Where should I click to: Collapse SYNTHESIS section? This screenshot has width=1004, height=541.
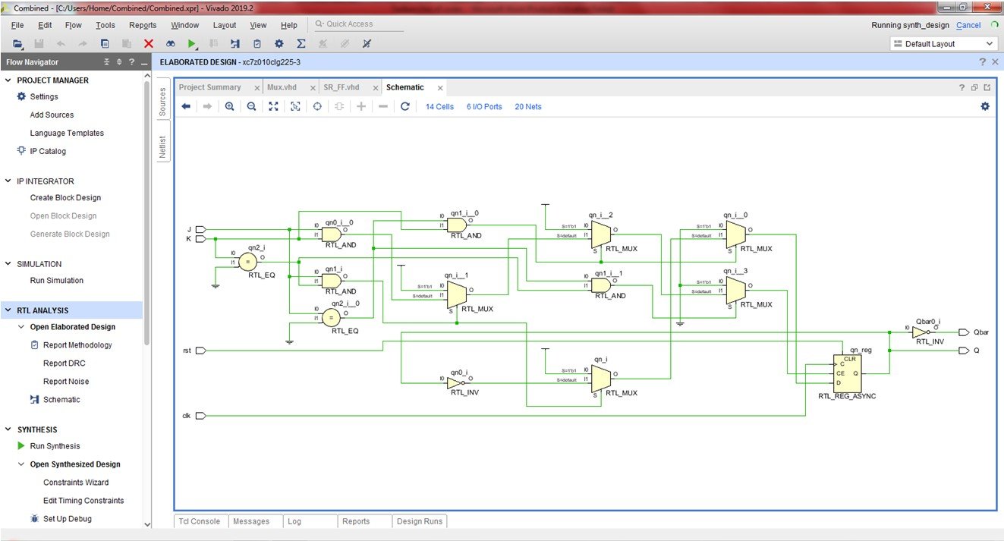8,429
